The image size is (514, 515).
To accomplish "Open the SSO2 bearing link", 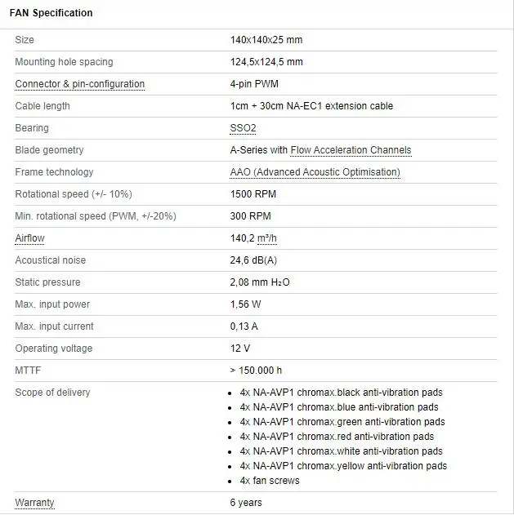I will [x=243, y=128].
